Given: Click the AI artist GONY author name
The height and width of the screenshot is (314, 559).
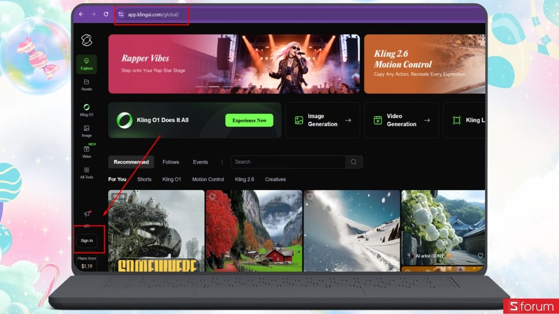Looking at the screenshot, I should click(x=429, y=256).
